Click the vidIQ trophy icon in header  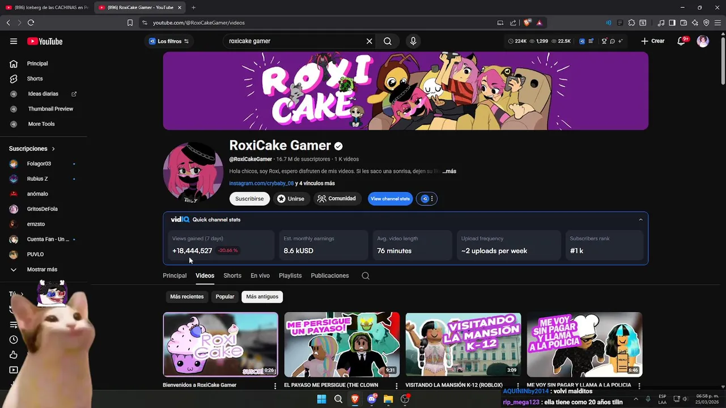[604, 41]
